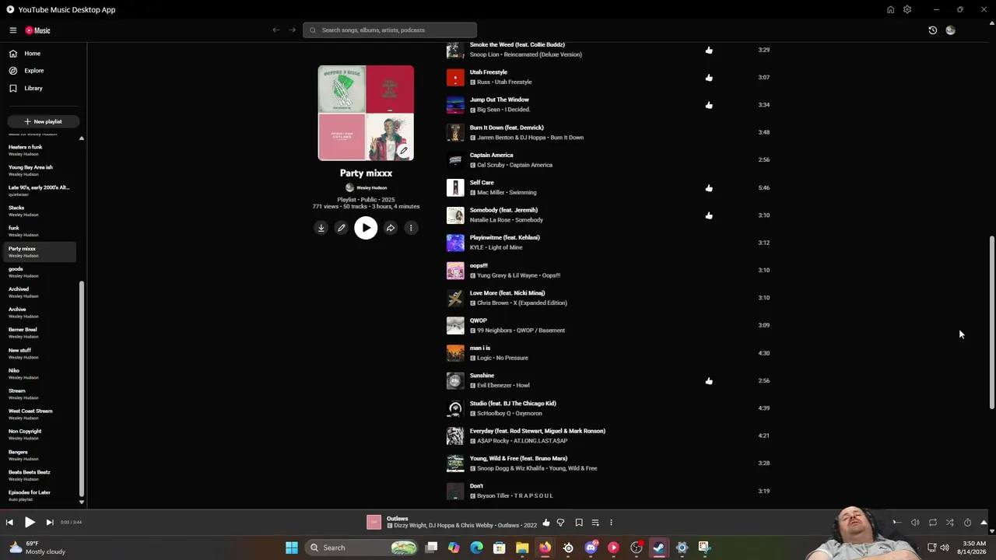
Task: Save Outlaws to a playlist
Action: (x=579, y=523)
